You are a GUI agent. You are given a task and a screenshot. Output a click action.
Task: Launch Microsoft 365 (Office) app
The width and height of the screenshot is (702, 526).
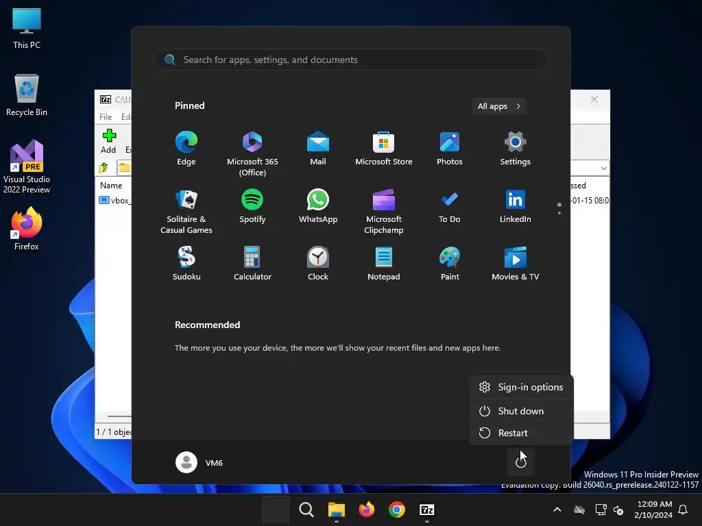tap(252, 154)
